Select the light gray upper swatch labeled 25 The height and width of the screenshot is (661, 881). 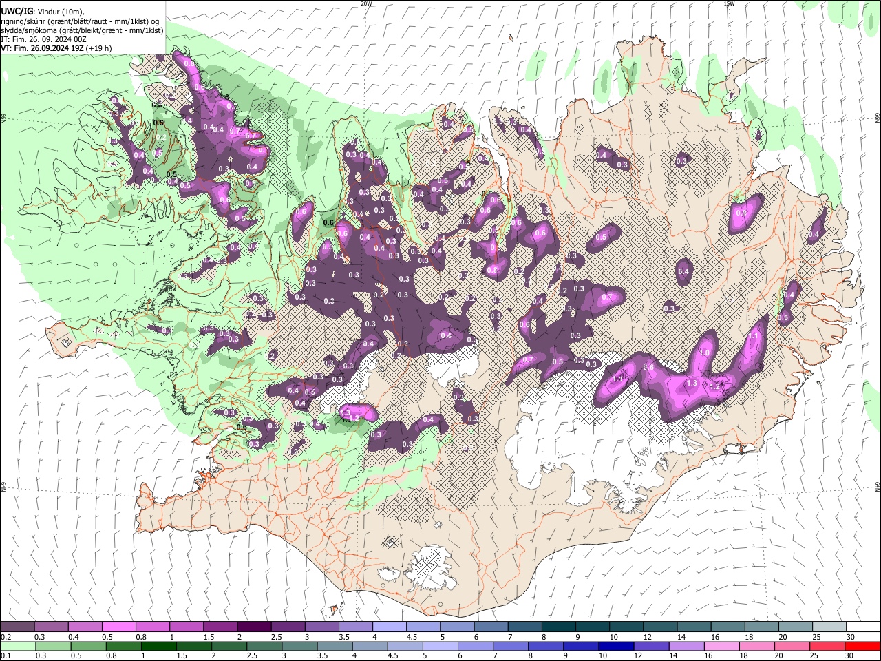coord(829,627)
